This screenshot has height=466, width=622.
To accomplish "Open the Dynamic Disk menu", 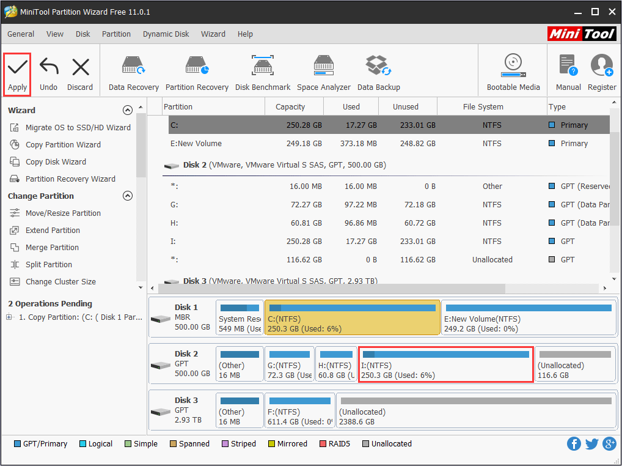I will coord(166,34).
